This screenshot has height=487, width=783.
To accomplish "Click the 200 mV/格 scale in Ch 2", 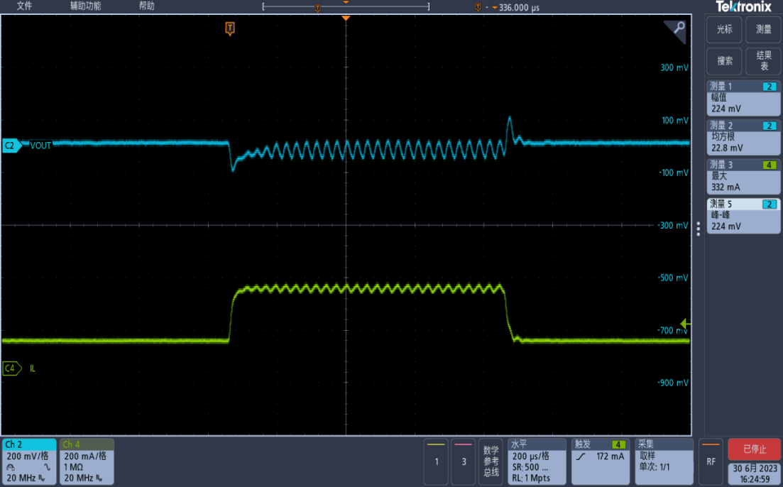I will (x=28, y=456).
